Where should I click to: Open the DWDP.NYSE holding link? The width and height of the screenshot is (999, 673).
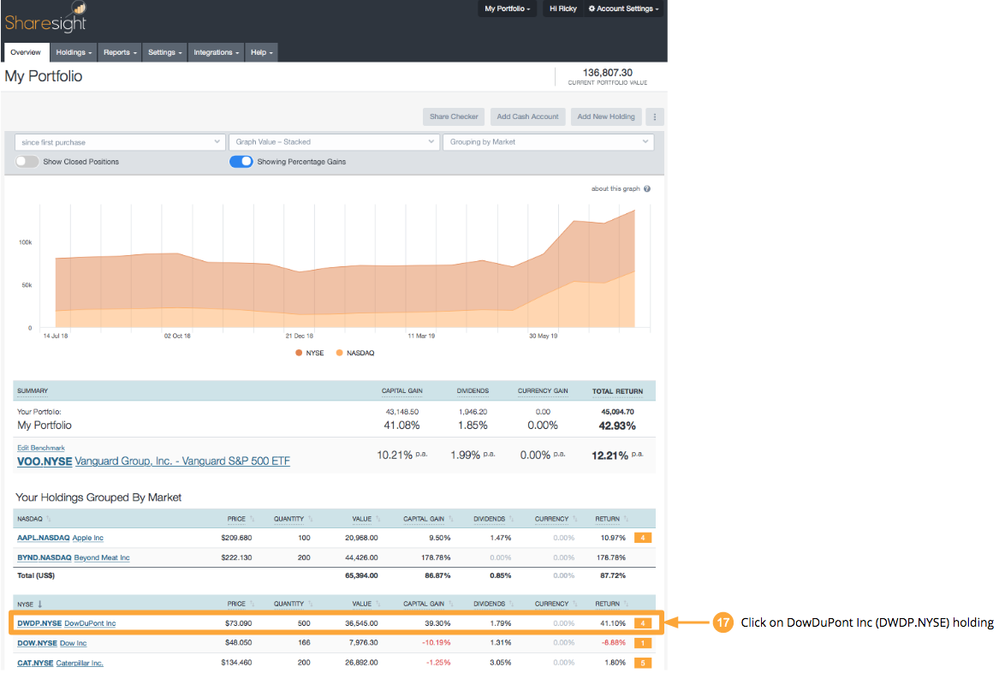[x=39, y=623]
